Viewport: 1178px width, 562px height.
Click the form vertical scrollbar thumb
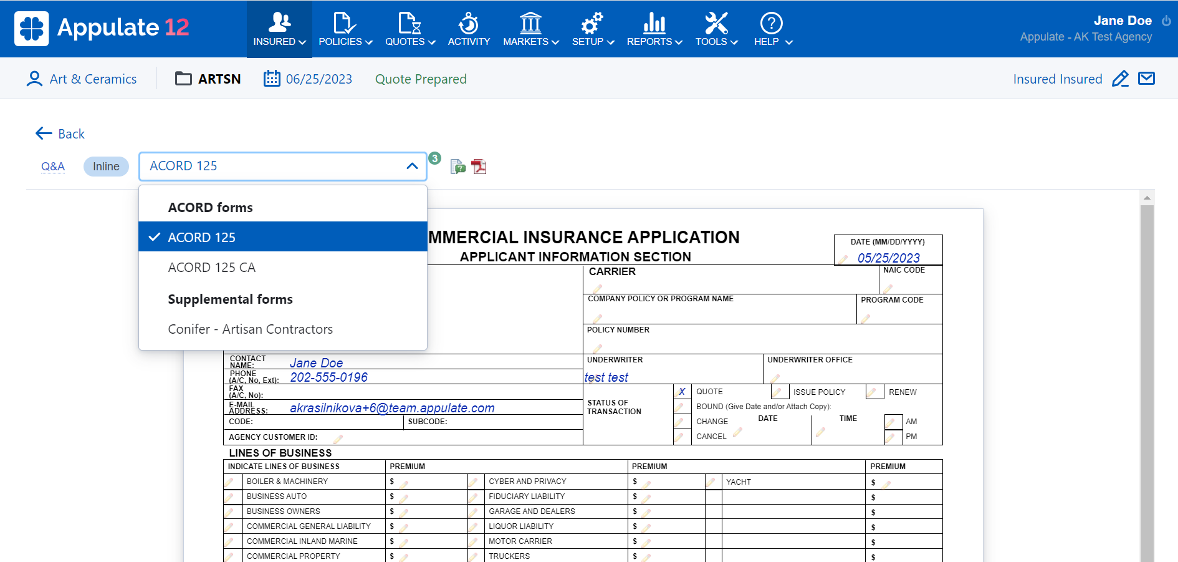(x=1147, y=383)
